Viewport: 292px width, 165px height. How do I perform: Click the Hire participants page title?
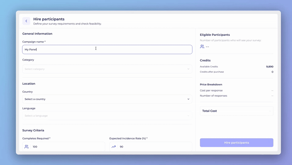(49, 19)
